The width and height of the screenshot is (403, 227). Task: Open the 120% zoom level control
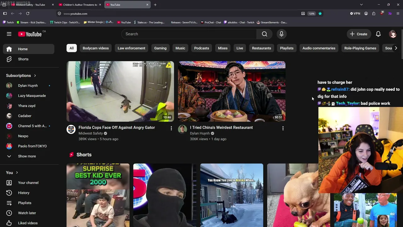311,14
